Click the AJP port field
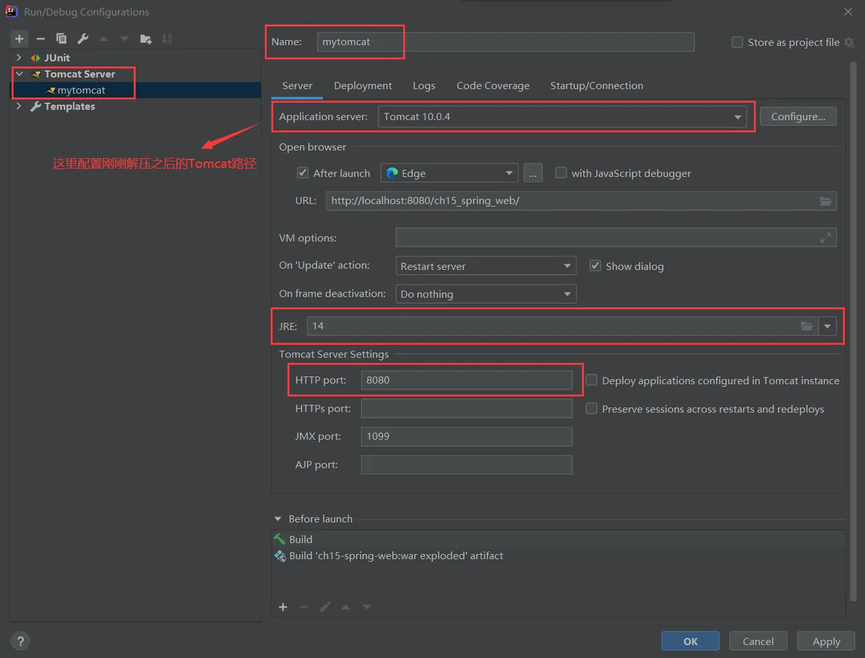The width and height of the screenshot is (865, 658). click(466, 465)
